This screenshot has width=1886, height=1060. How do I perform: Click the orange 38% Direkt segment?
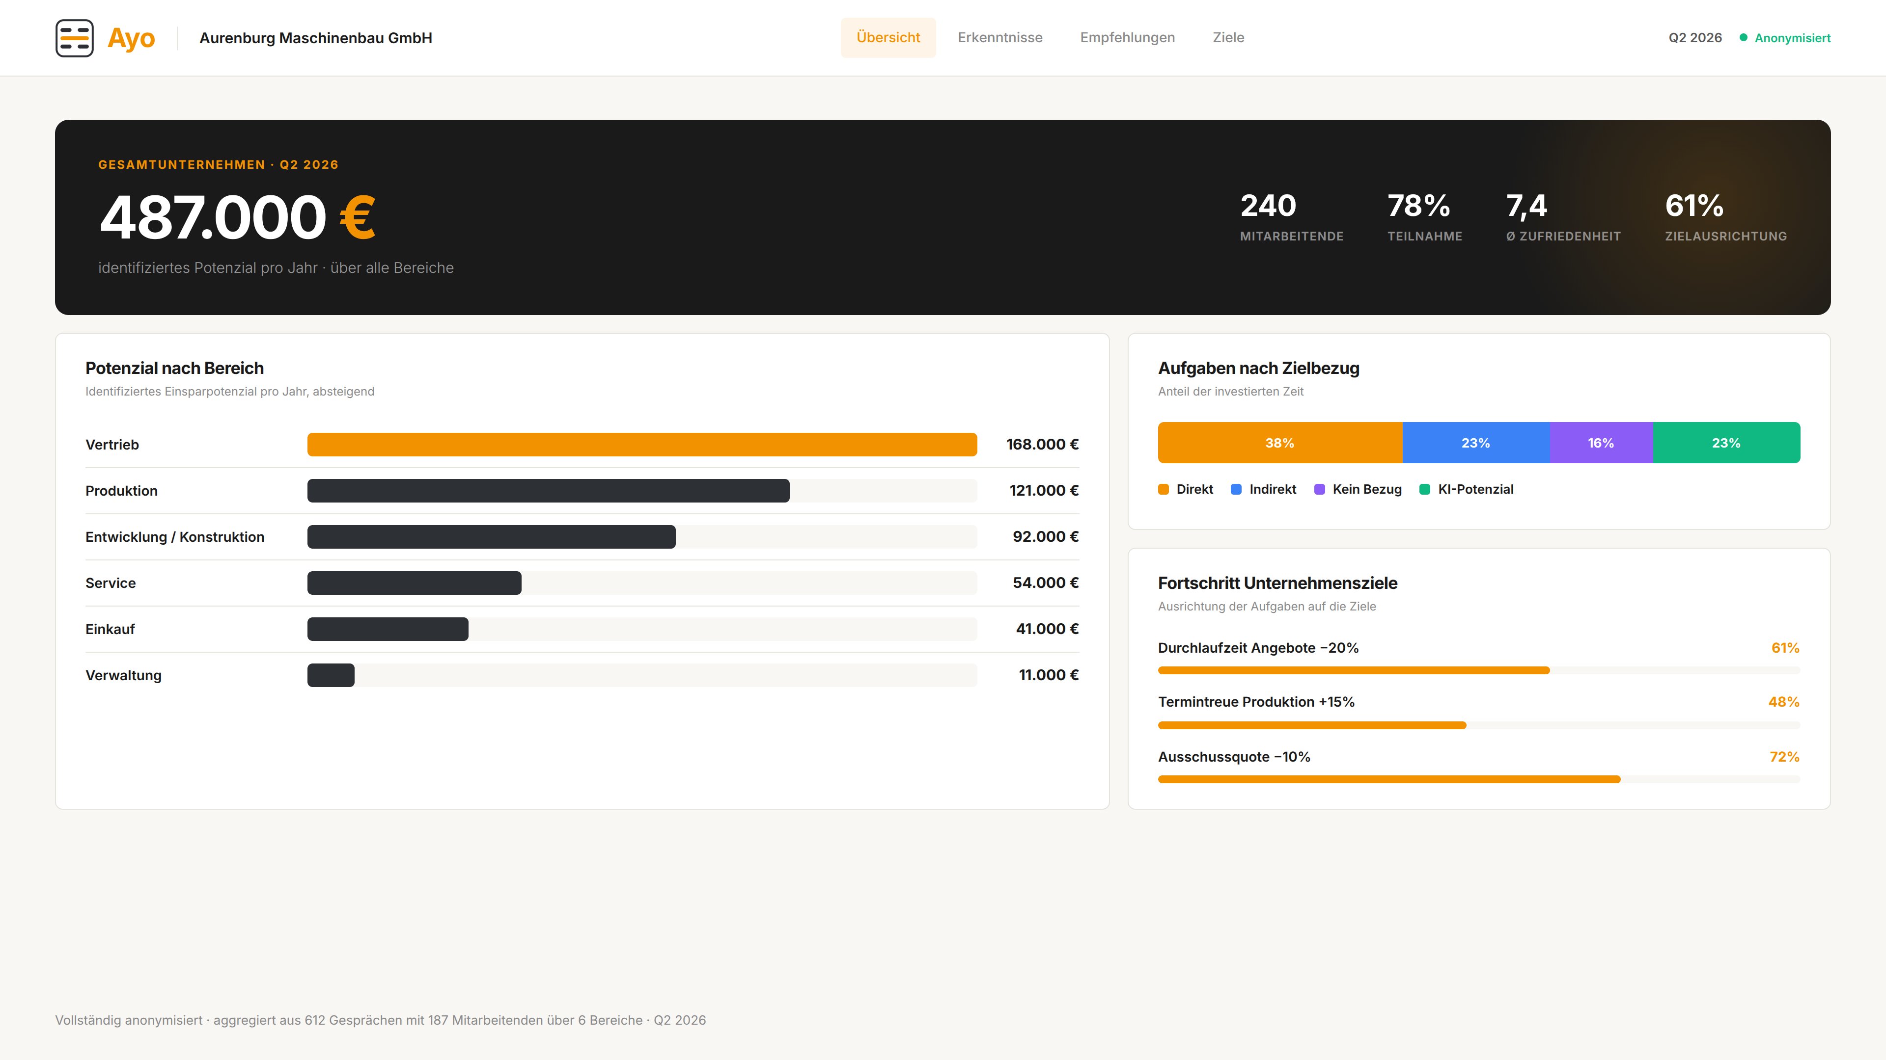(1280, 443)
